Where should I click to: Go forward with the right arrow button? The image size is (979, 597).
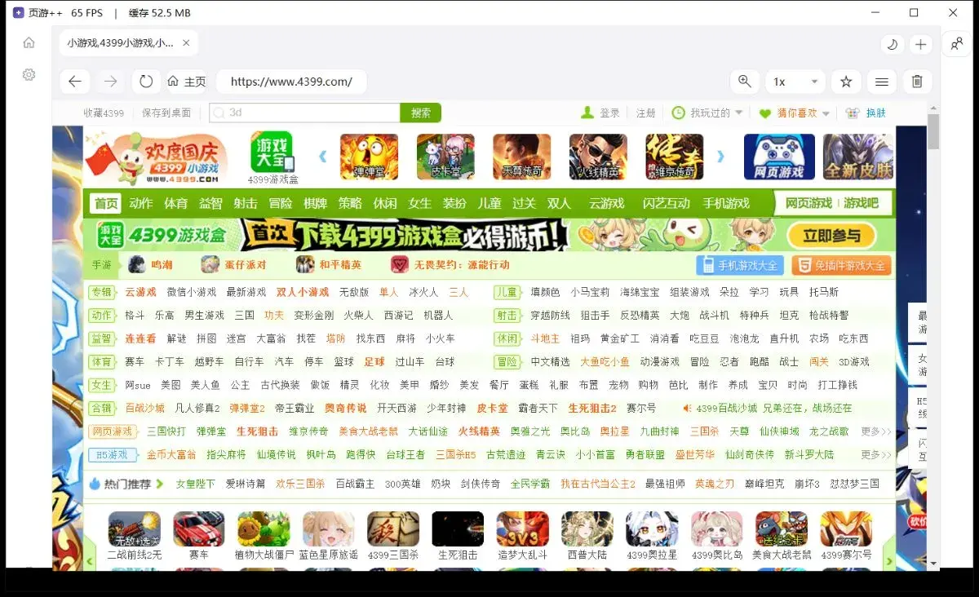pos(110,82)
